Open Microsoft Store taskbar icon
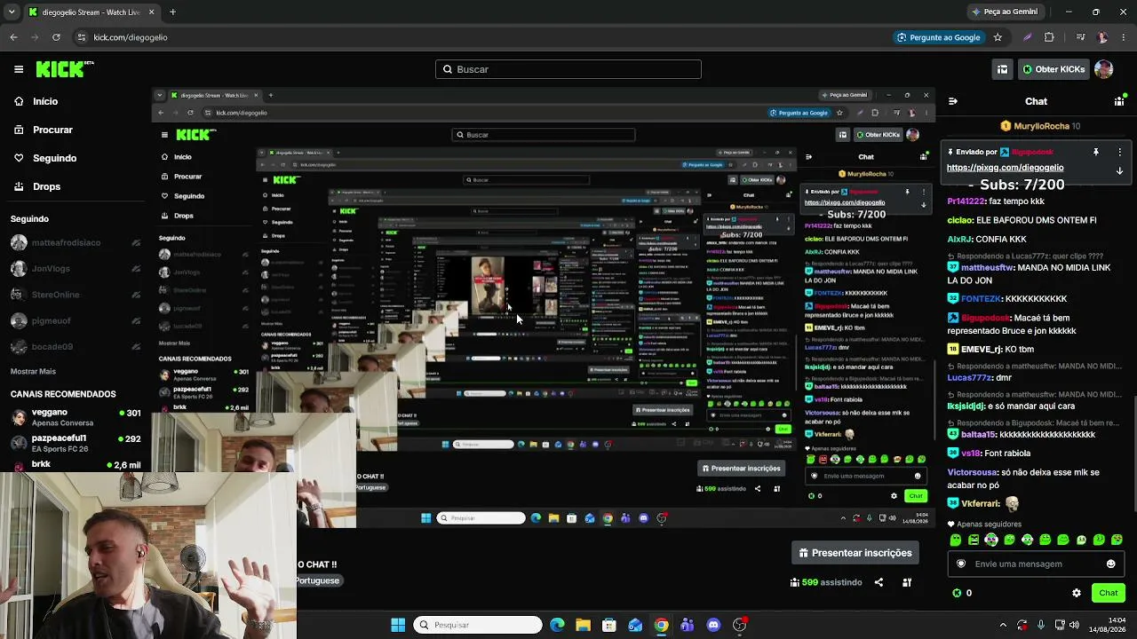The image size is (1137, 639). pos(609,625)
